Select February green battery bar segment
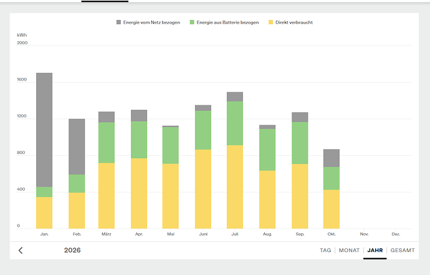Viewport: 430px width, 275px height. click(x=77, y=183)
